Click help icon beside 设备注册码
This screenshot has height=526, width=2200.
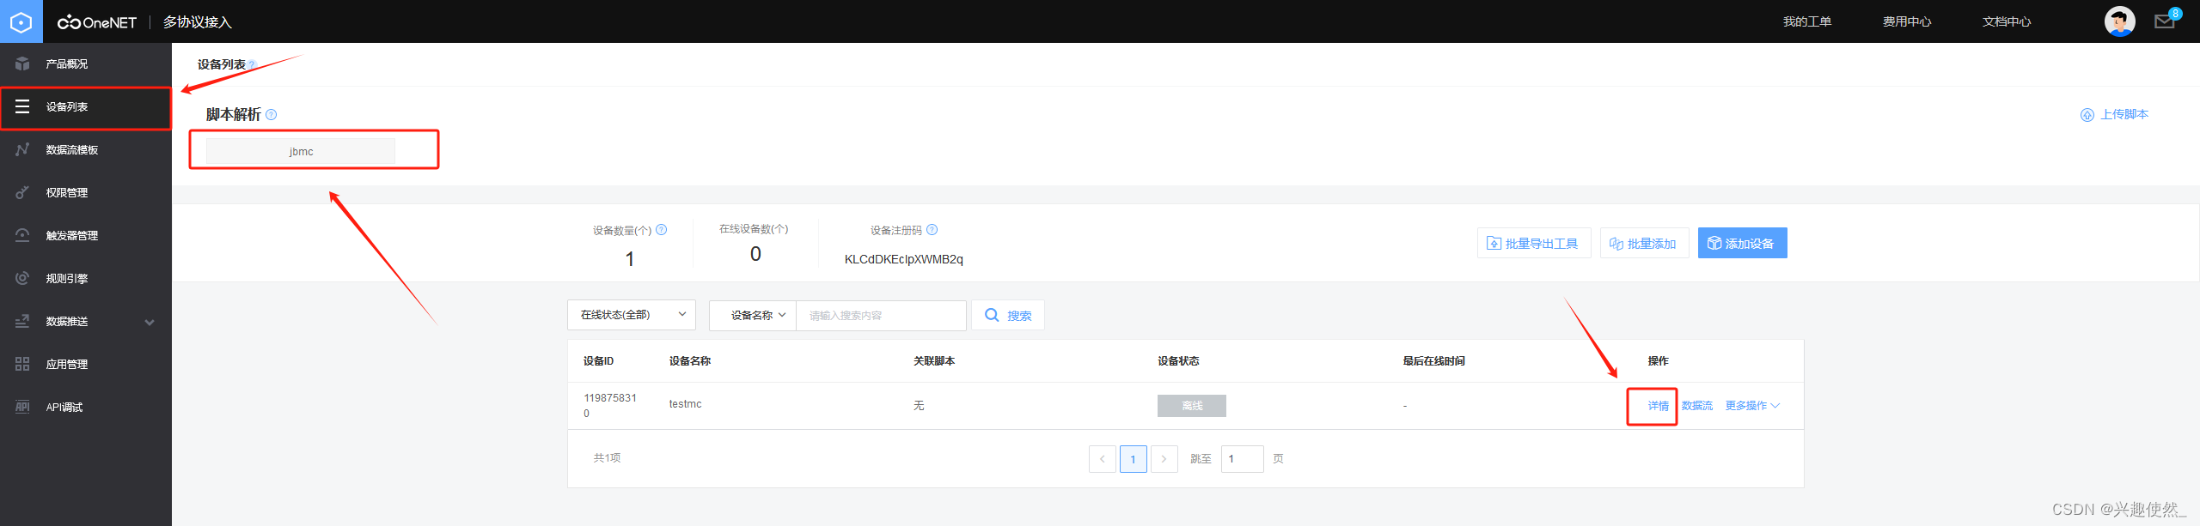932,230
